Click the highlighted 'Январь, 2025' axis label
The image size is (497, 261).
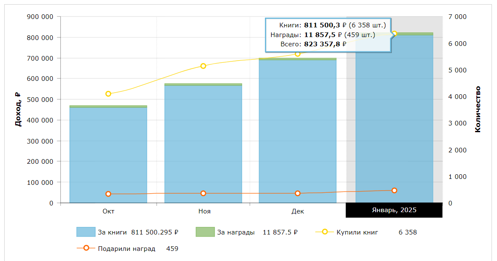[x=394, y=210]
